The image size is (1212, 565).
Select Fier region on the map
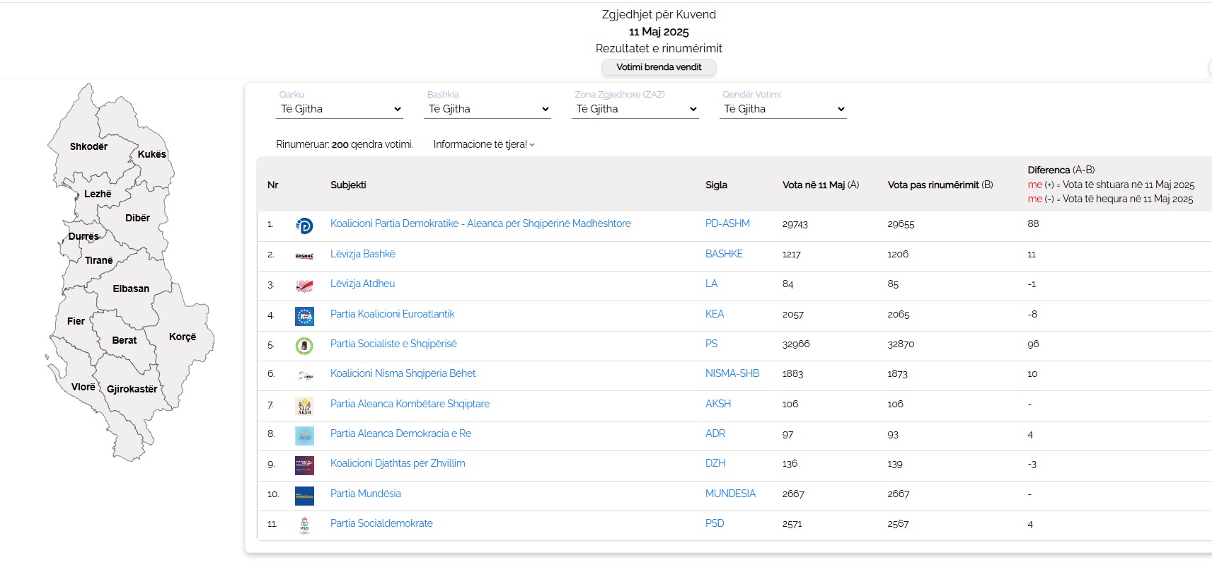coord(76,321)
